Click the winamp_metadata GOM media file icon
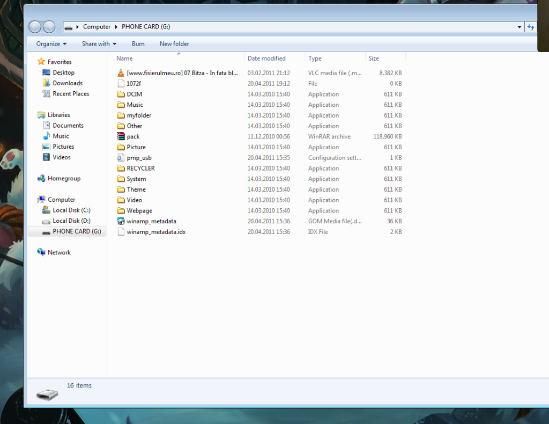 121,221
